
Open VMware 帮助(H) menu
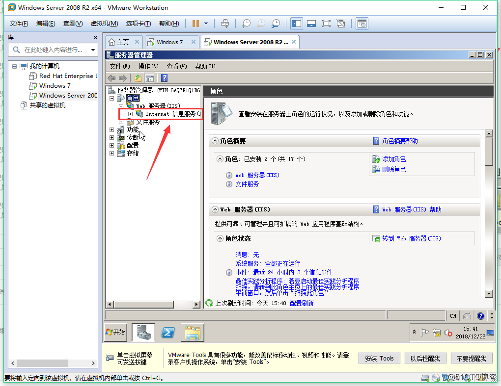169,23
